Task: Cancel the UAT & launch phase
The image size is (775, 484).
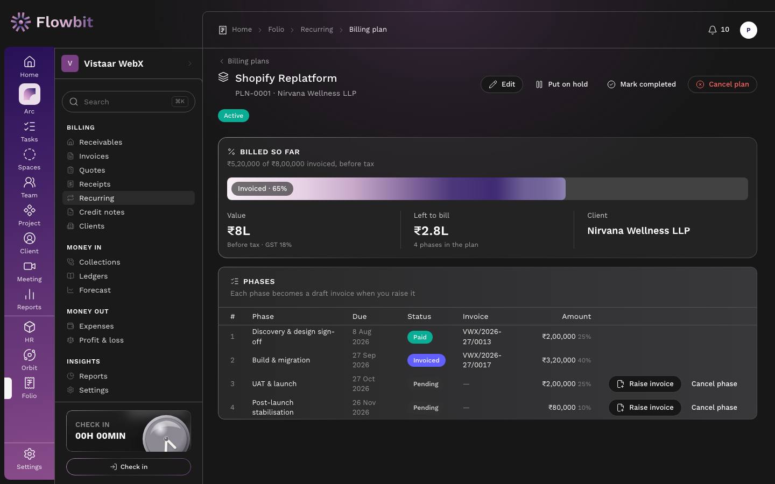Action: [x=714, y=384]
